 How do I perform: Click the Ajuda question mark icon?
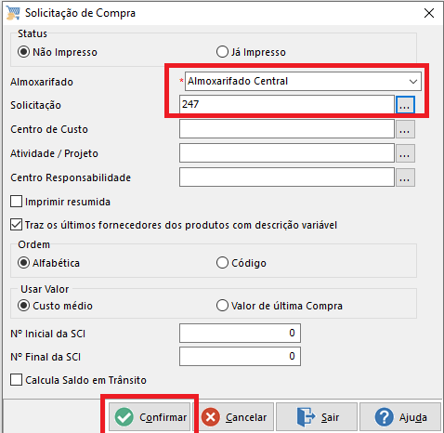[x=384, y=417]
